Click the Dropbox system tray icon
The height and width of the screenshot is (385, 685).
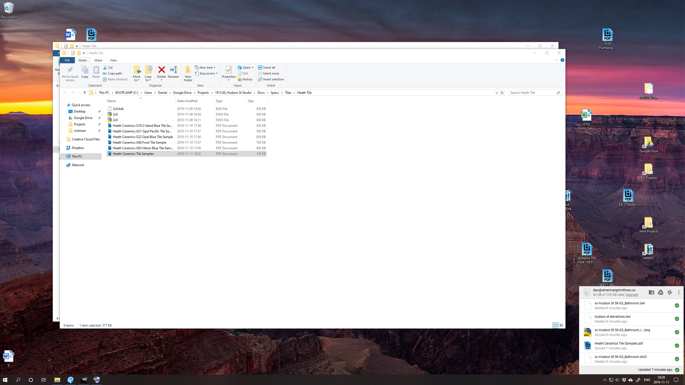tap(624, 380)
